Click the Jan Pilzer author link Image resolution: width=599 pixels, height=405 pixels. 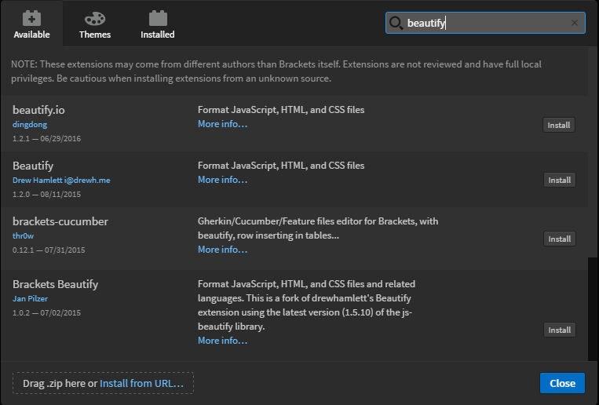tap(31, 298)
